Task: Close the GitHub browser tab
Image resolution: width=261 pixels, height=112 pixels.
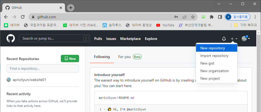Action: 61,8
